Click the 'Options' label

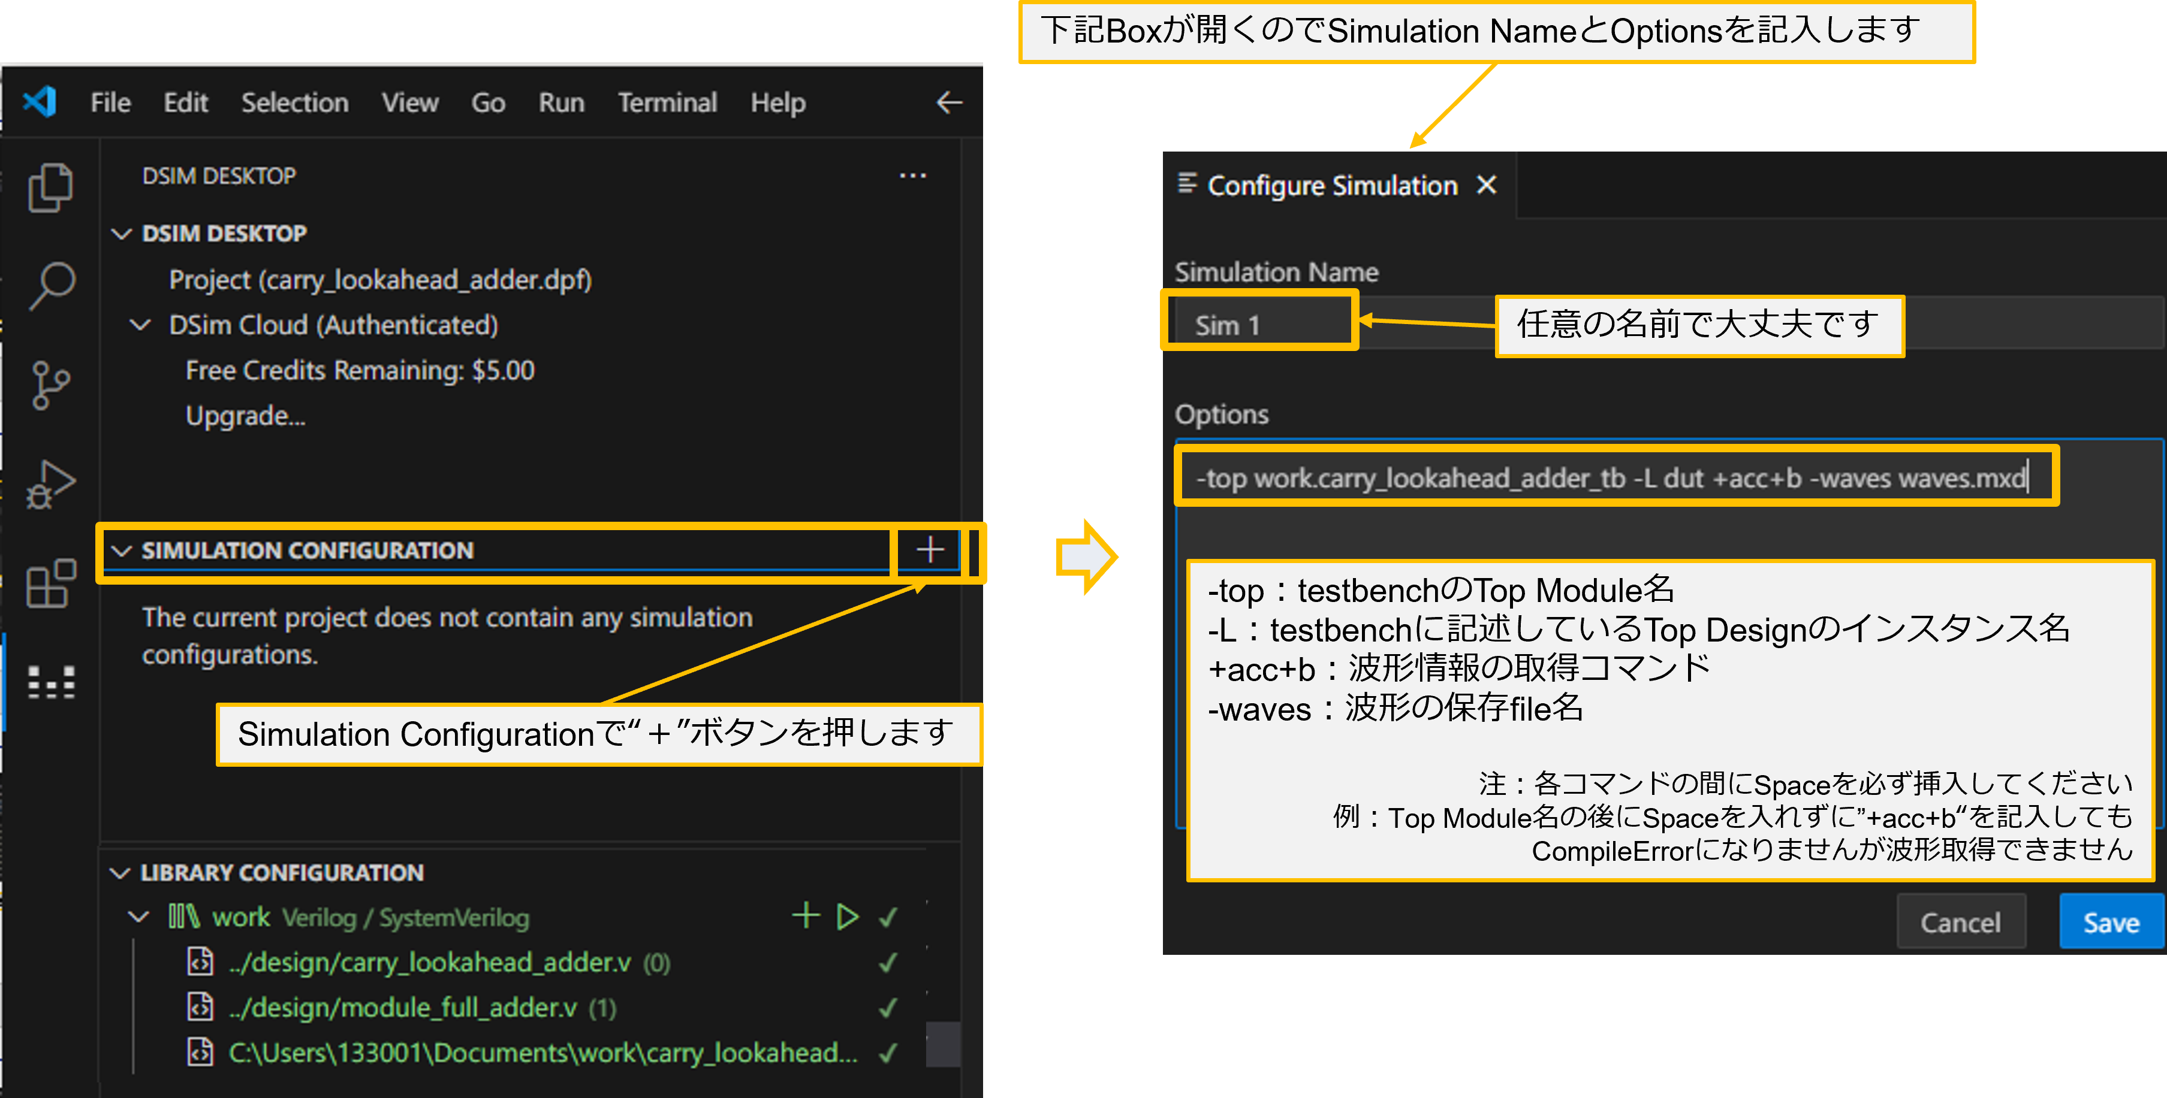(1222, 415)
